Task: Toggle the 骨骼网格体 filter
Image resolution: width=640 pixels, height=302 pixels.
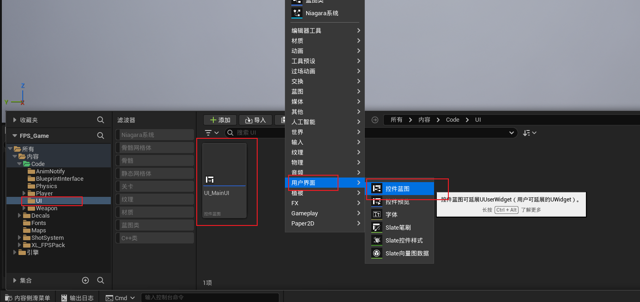Action: (155, 148)
